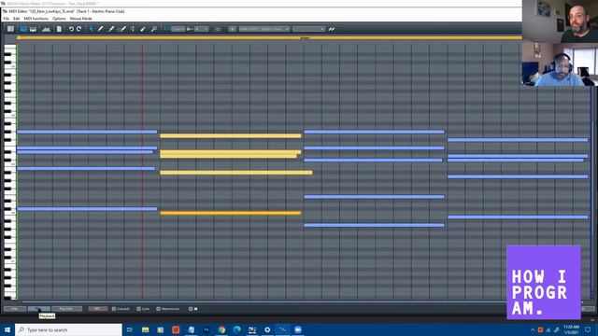Open the MIDI output instrument dropdown
The height and width of the screenshot is (336, 598).
[263, 29]
